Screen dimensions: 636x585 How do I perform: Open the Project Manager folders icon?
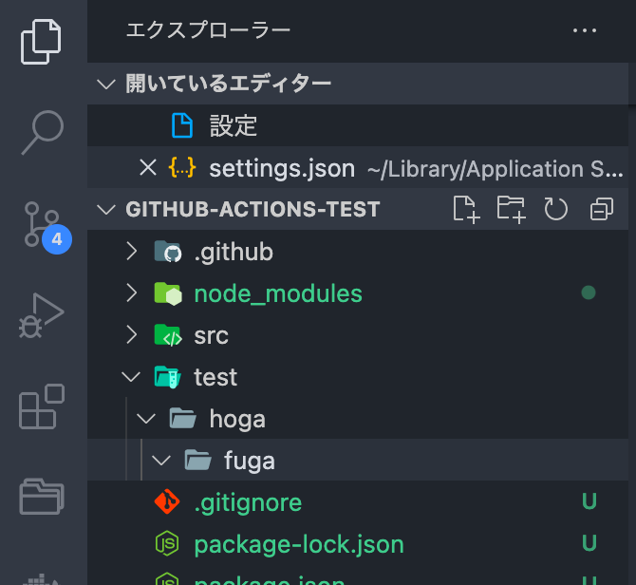pos(42,497)
